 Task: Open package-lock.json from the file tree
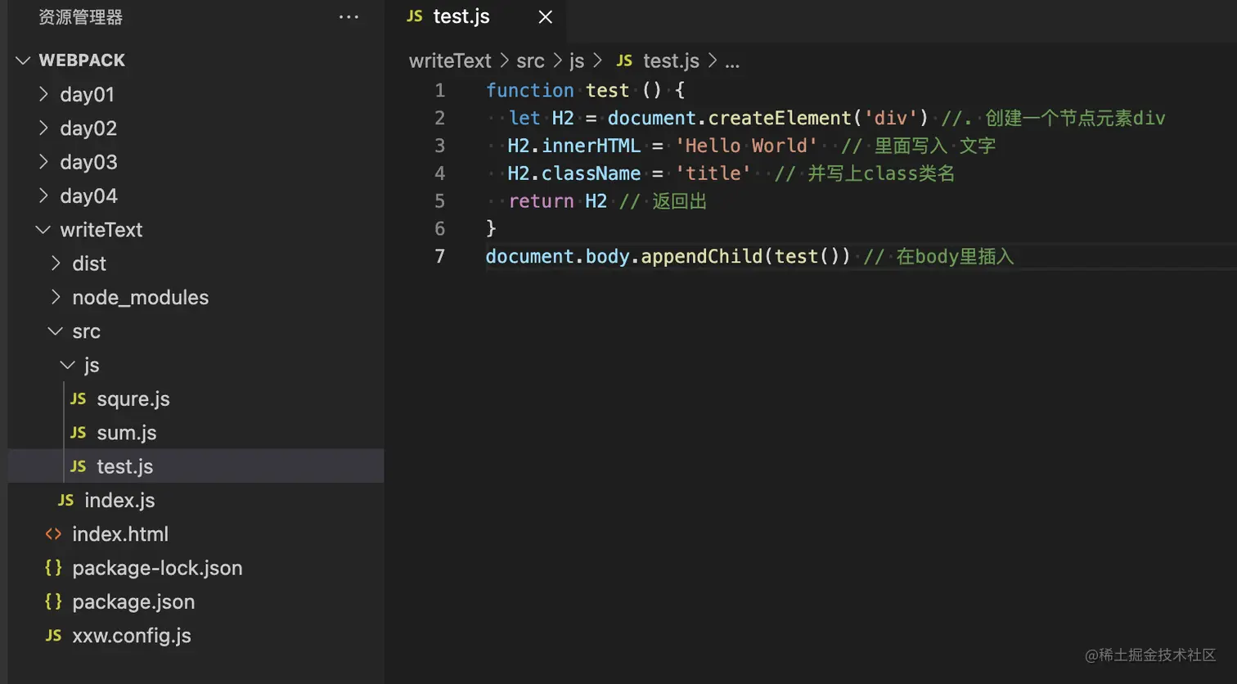coord(157,568)
